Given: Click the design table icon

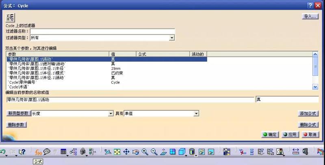Looking at the screenshot, I should coord(63,152).
